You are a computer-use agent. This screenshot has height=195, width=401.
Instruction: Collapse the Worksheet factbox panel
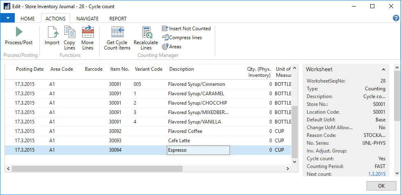coord(383,69)
